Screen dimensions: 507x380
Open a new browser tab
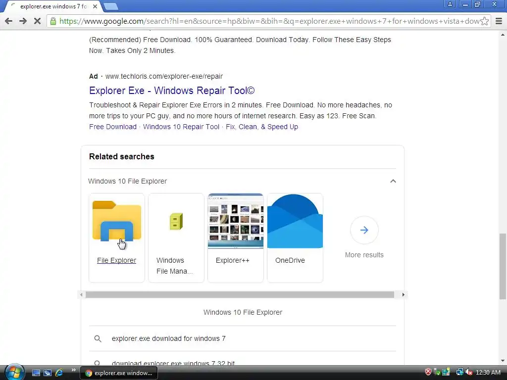(111, 6)
